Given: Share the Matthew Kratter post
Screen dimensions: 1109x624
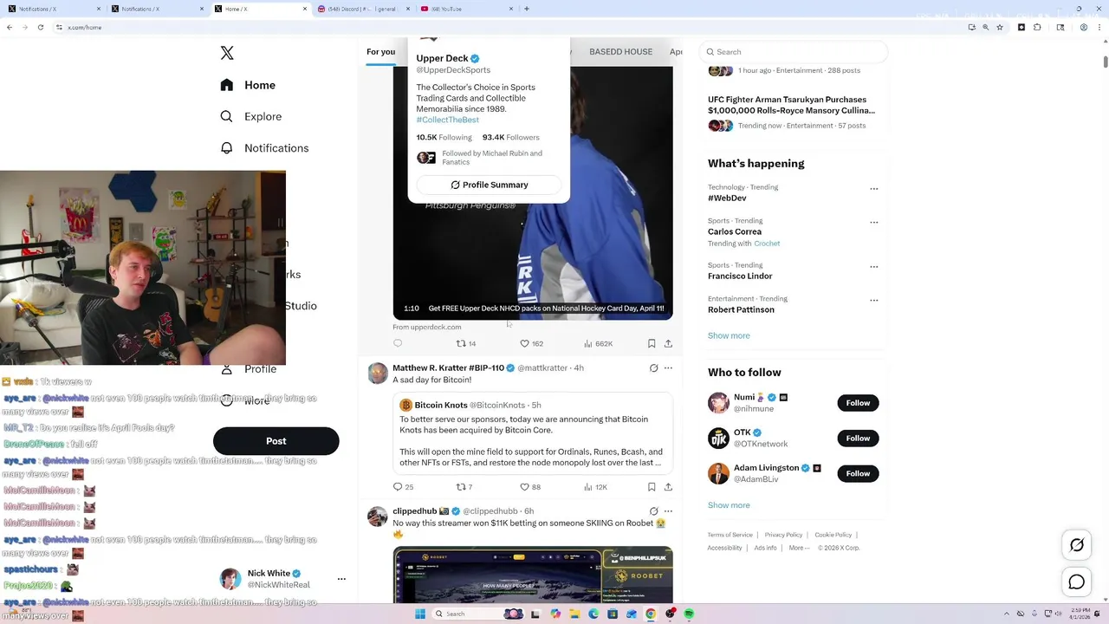Looking at the screenshot, I should (x=668, y=487).
